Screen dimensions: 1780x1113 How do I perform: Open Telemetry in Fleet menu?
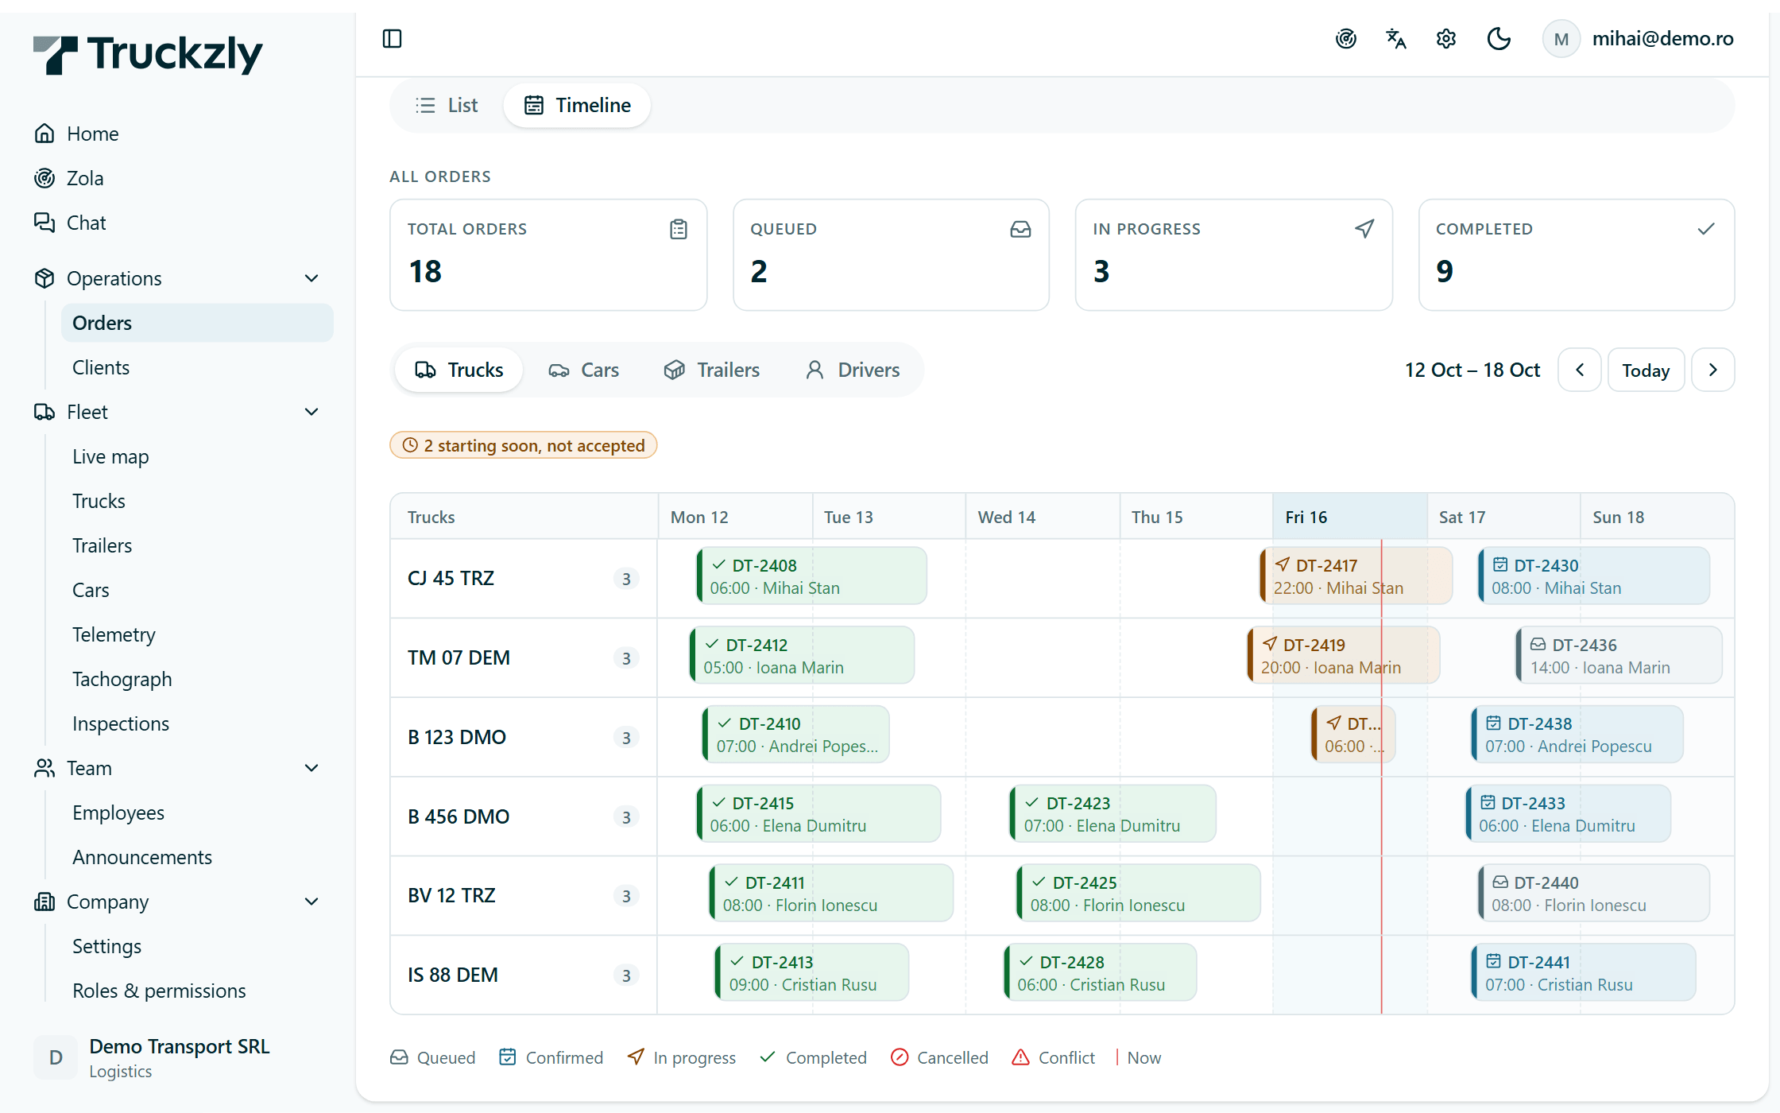(x=197, y=634)
